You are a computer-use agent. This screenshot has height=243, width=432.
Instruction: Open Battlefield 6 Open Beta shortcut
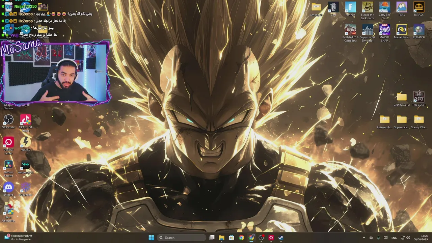coord(350,33)
